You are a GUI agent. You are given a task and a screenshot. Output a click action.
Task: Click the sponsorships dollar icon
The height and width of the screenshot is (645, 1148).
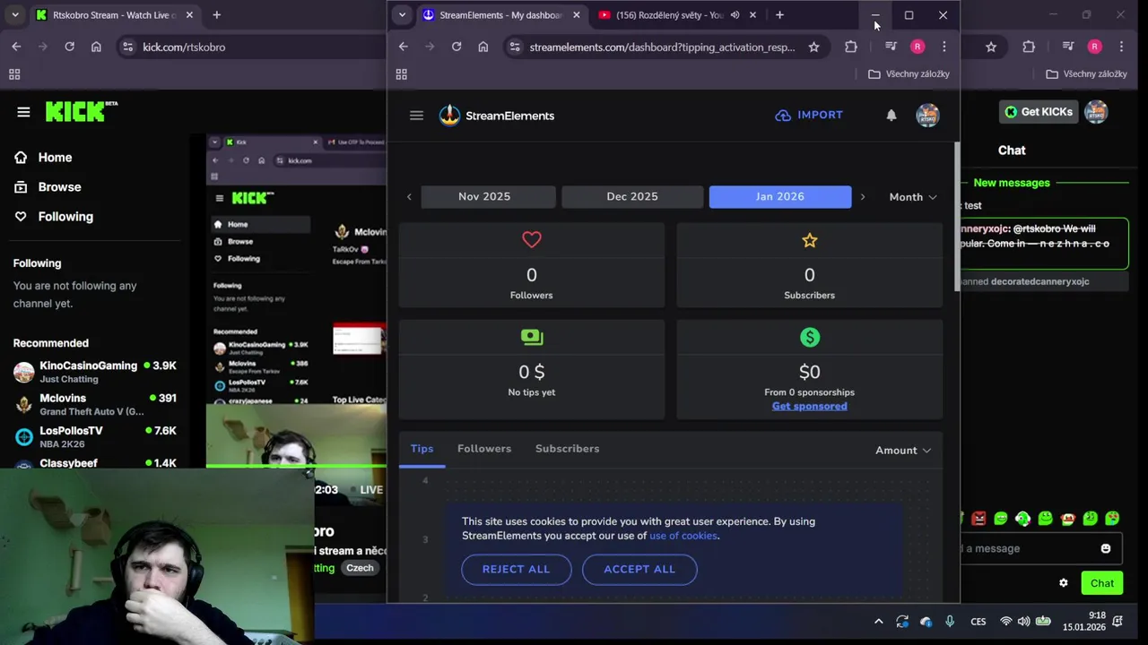(x=810, y=338)
